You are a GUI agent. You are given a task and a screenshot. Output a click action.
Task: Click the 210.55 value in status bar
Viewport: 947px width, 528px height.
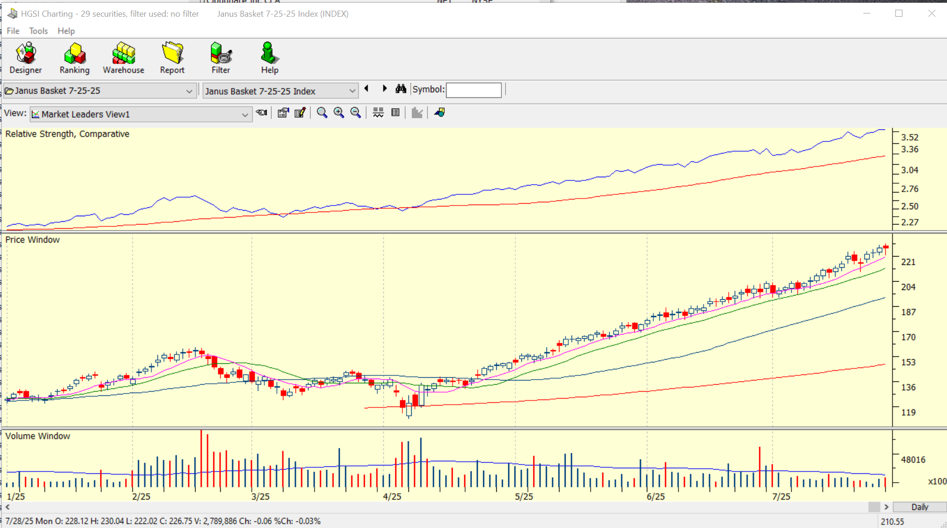(x=893, y=522)
